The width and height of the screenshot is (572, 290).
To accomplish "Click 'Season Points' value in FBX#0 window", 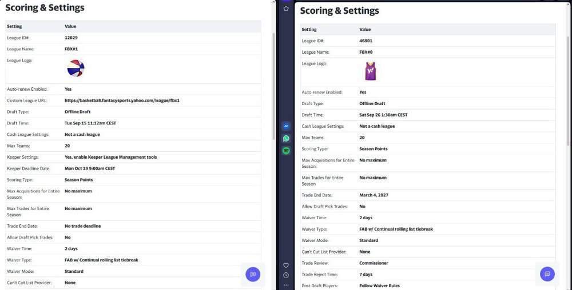I will click(x=374, y=149).
